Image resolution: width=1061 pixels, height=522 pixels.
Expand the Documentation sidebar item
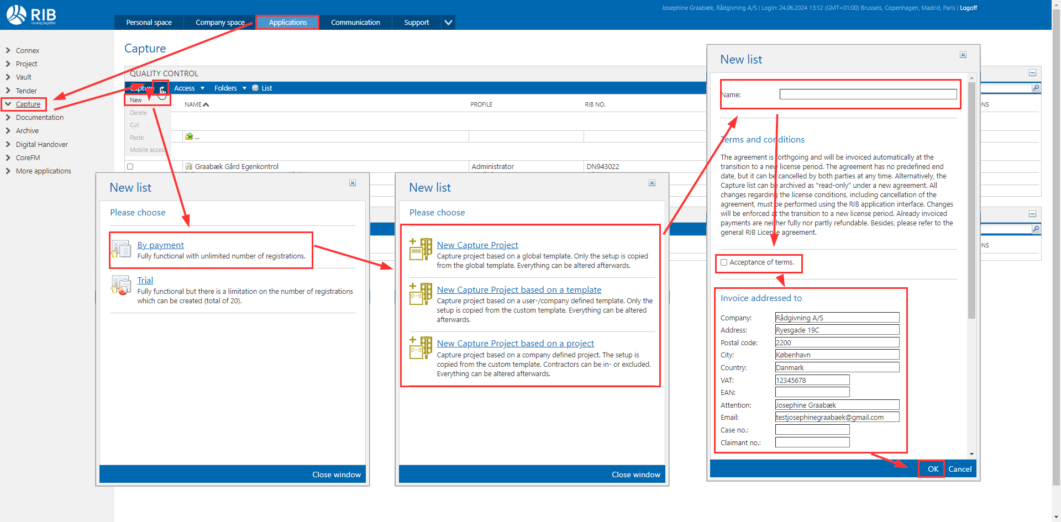click(8, 117)
